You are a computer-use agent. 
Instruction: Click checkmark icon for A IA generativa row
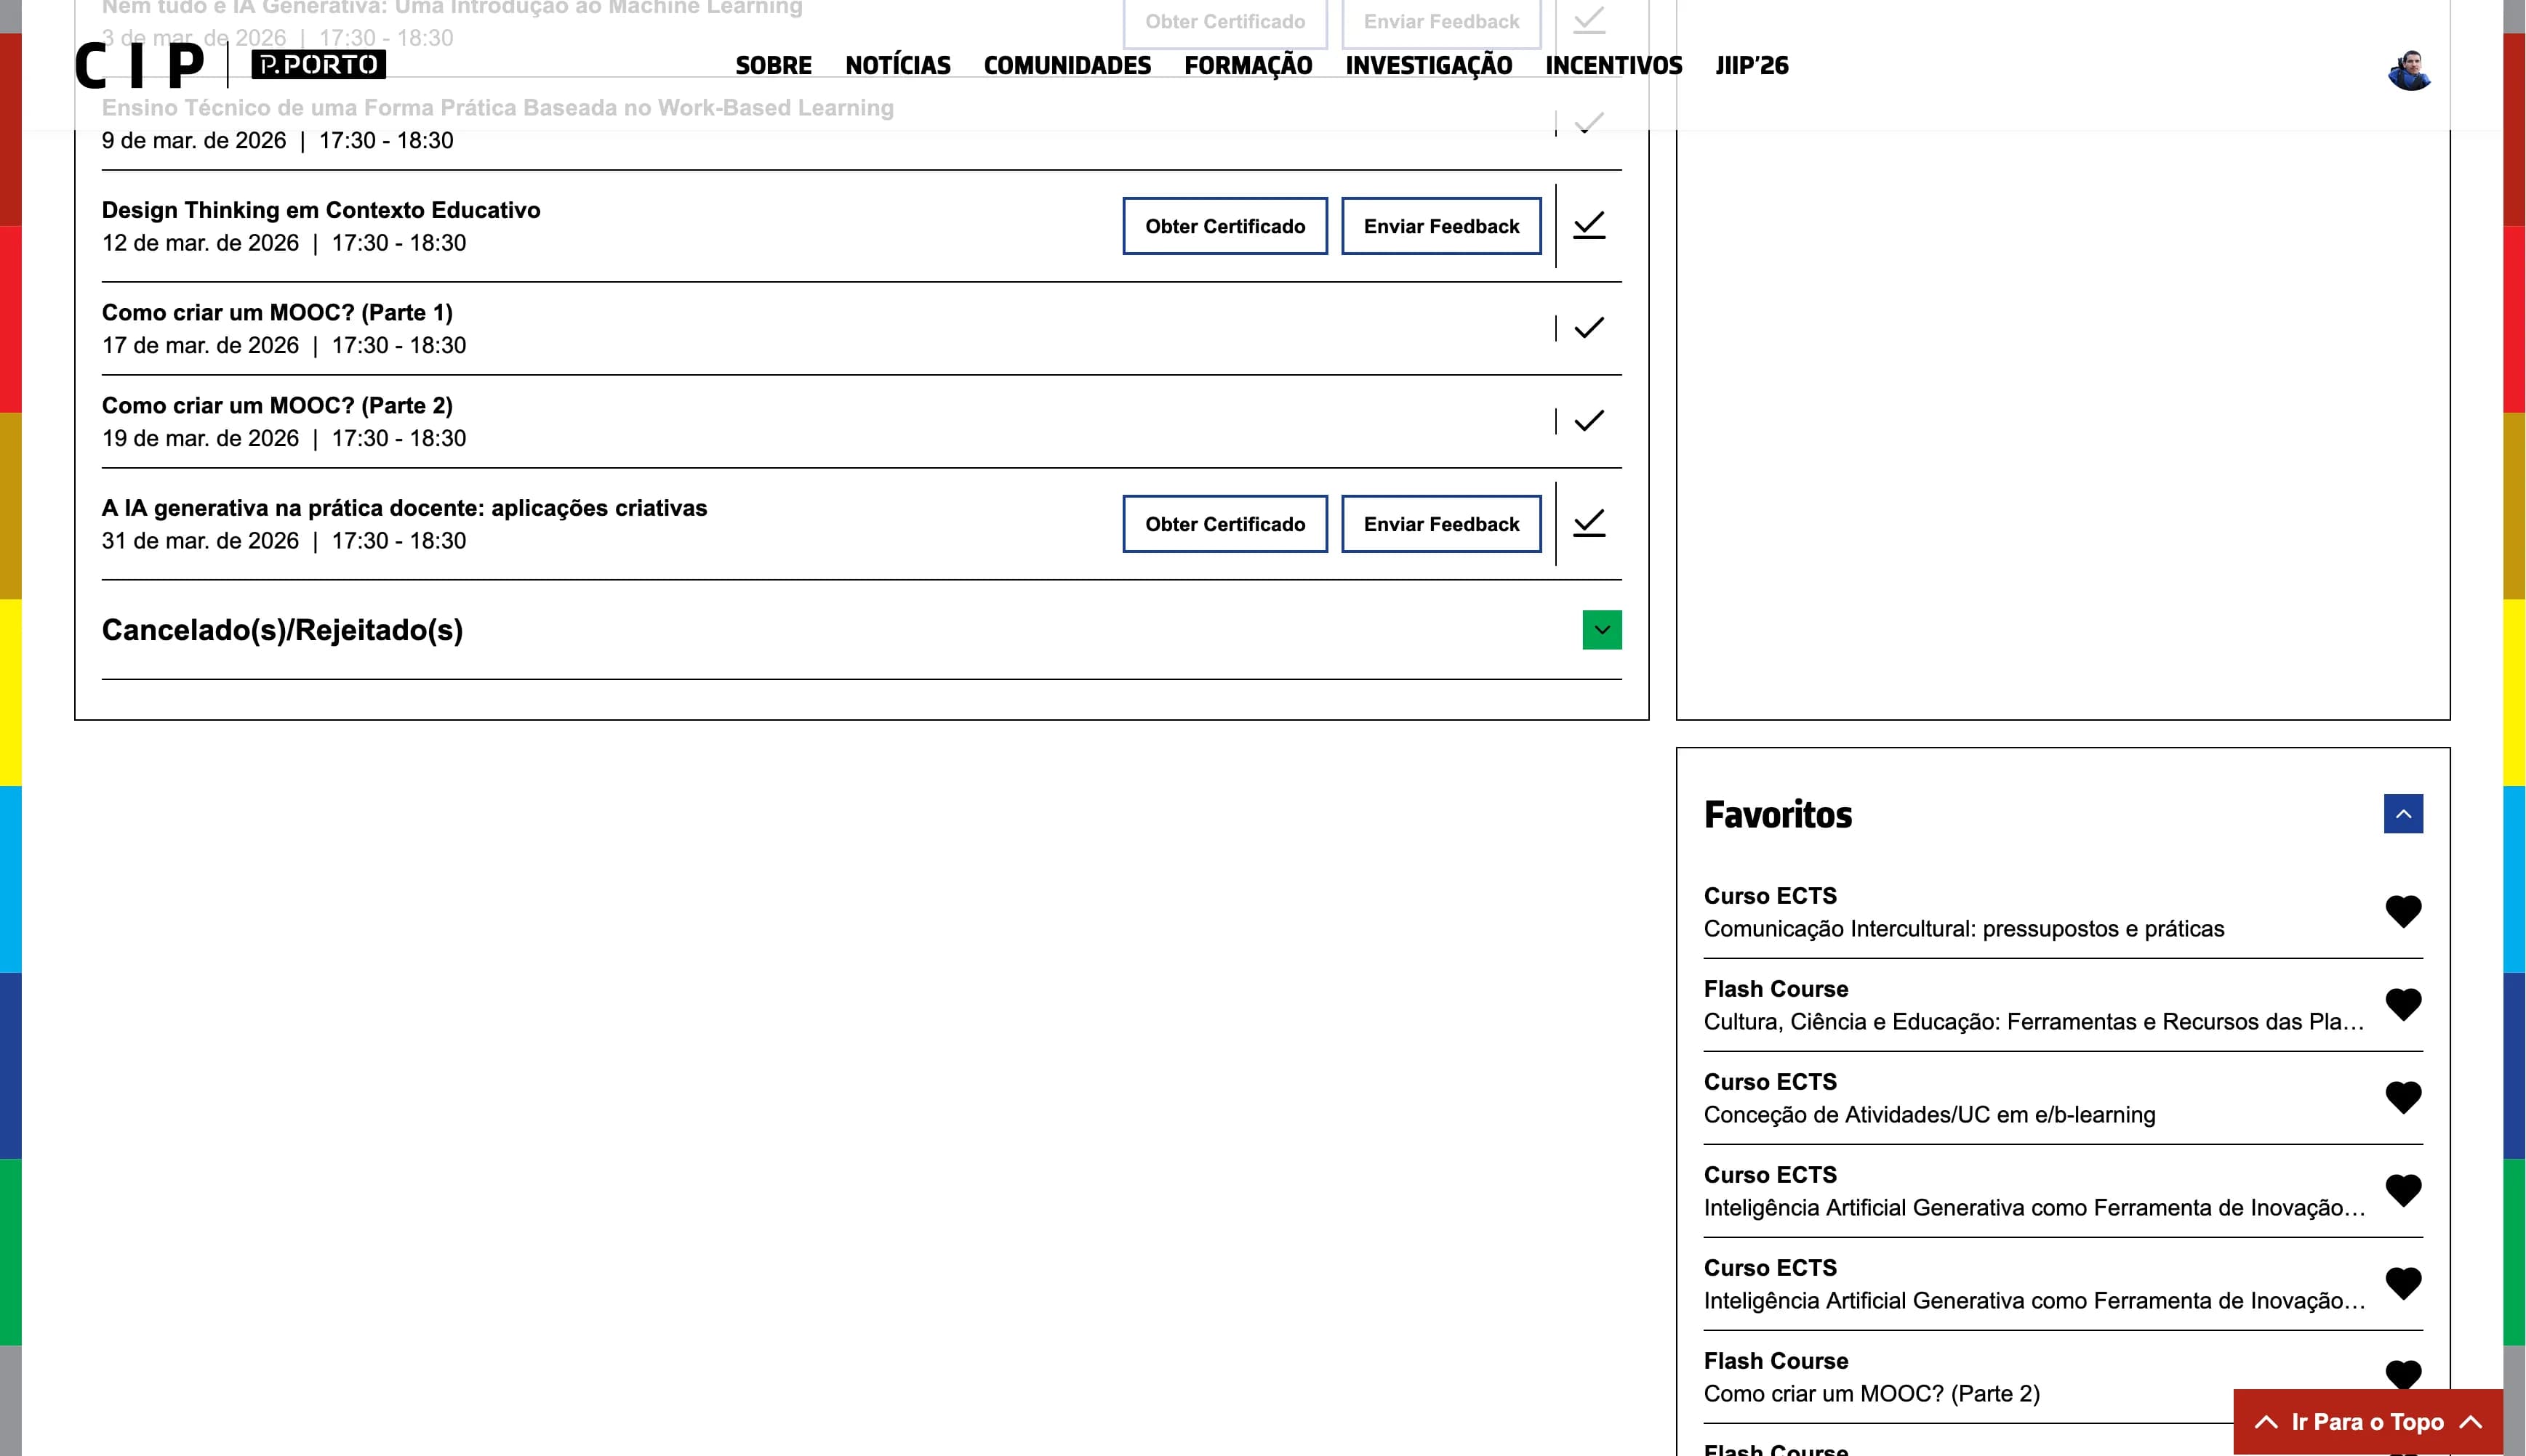(1589, 523)
